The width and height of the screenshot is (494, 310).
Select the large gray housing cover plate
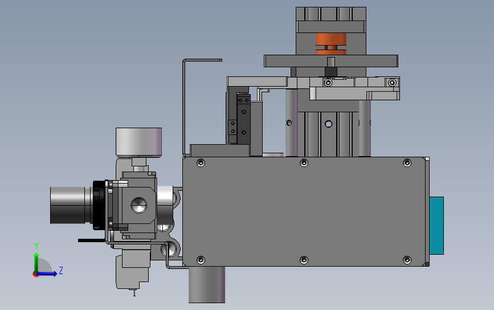click(x=304, y=211)
